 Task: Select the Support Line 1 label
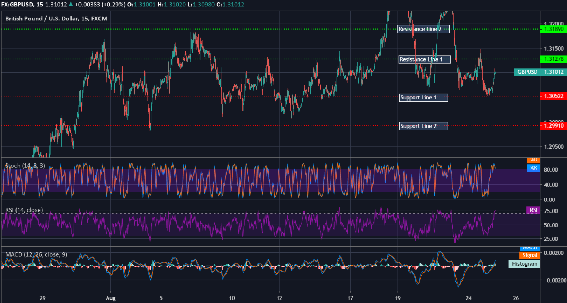click(x=423, y=98)
